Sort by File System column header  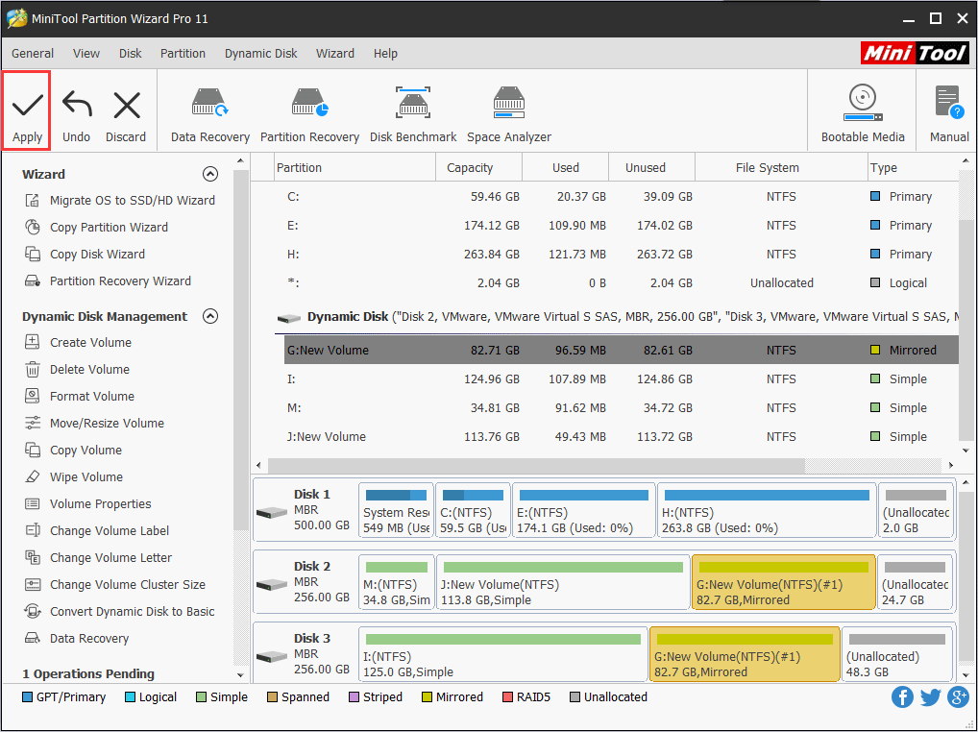[x=781, y=168]
